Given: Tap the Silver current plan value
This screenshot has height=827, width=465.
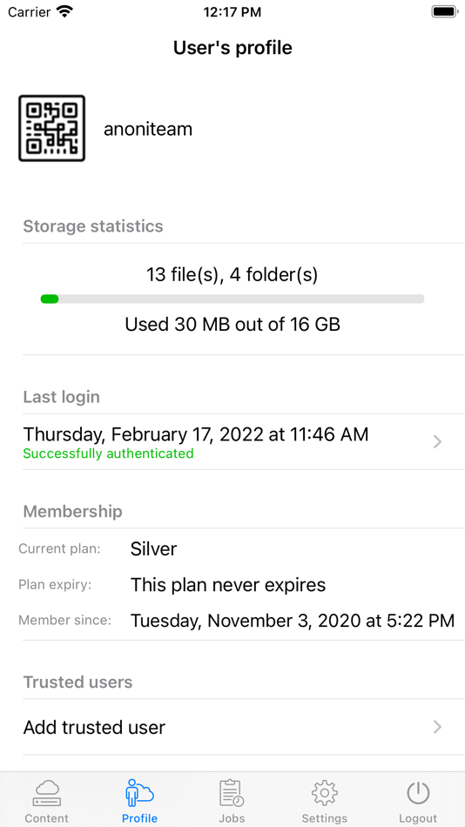Looking at the screenshot, I should [x=153, y=549].
